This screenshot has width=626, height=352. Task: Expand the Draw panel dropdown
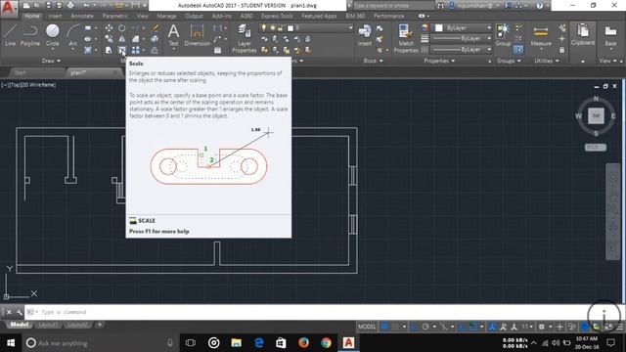click(51, 61)
